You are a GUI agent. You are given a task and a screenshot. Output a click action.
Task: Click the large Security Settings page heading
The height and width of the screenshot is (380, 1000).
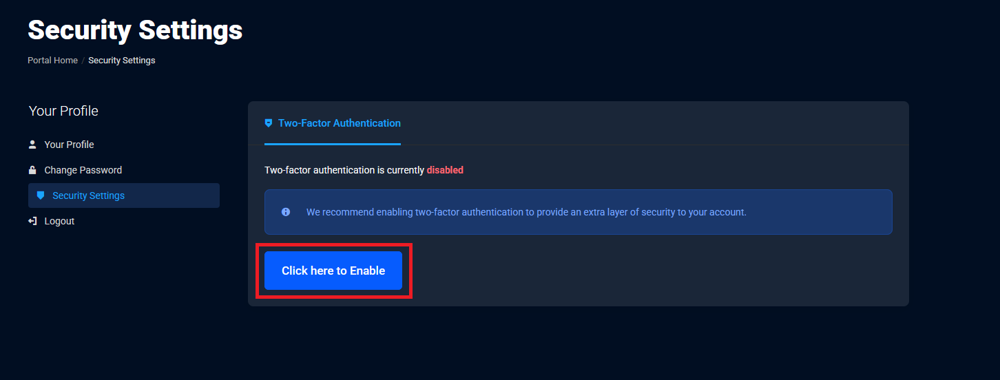(135, 30)
